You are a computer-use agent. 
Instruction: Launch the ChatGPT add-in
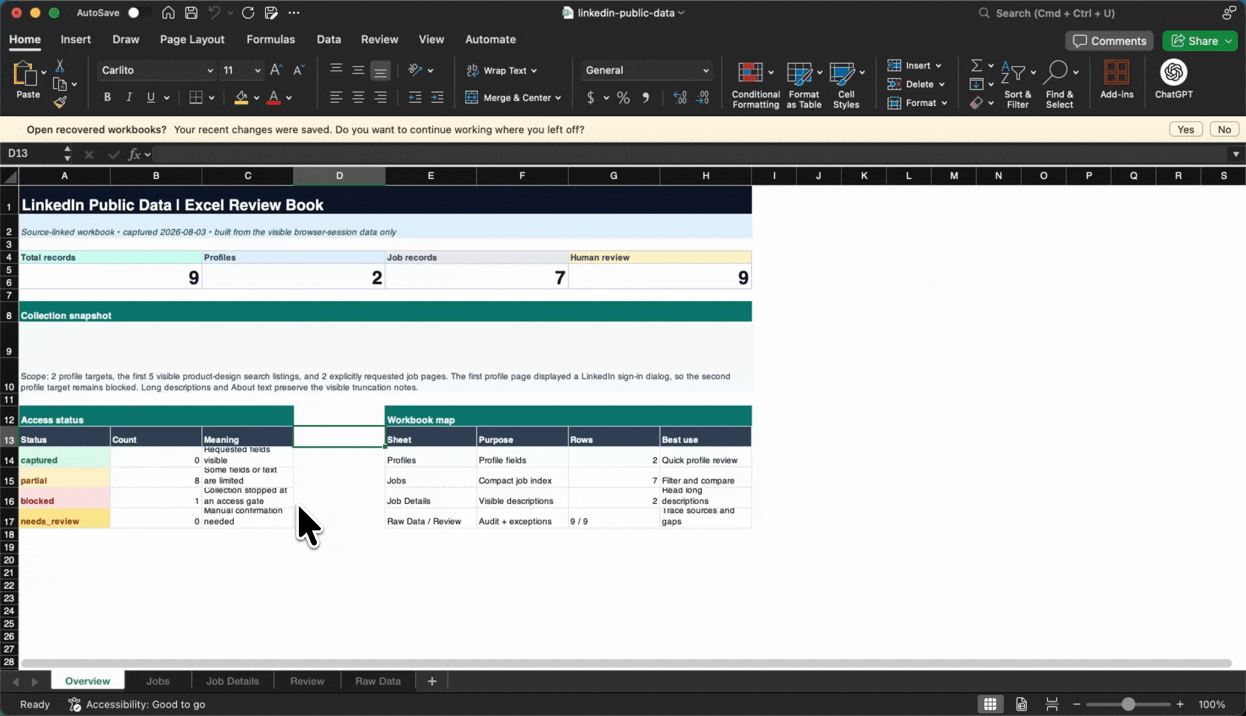1174,80
